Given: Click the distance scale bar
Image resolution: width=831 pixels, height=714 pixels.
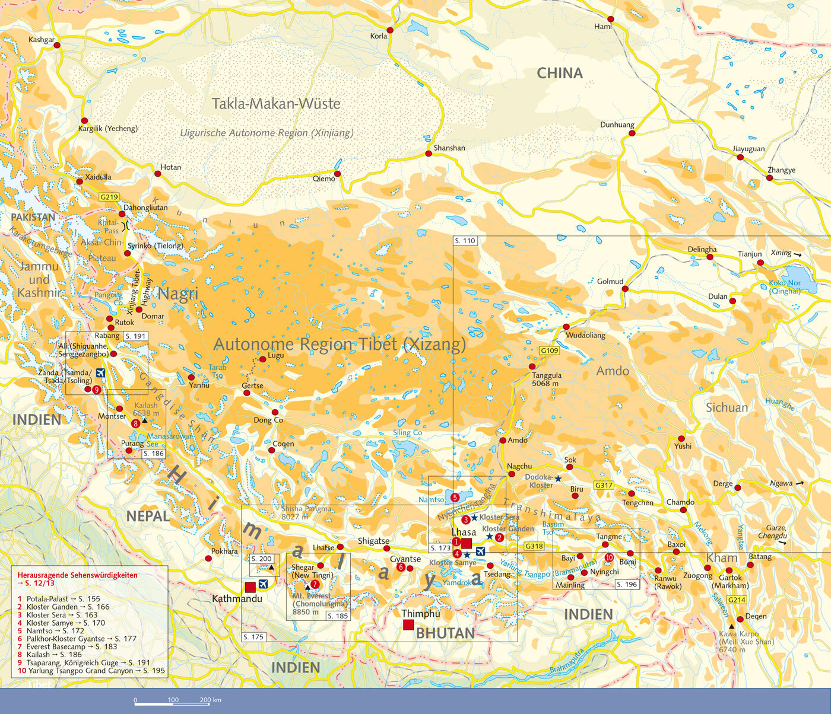Looking at the screenshot, I should pyautogui.click(x=173, y=703).
